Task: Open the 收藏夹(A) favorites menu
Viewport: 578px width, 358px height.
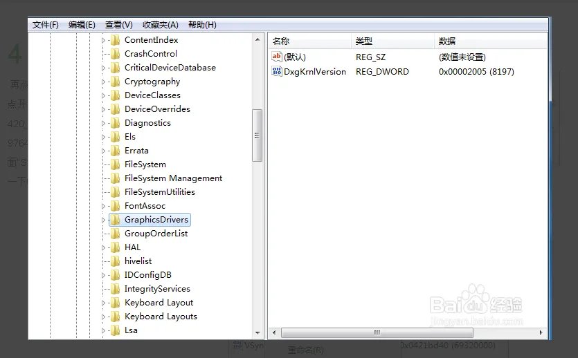Action: click(x=160, y=25)
